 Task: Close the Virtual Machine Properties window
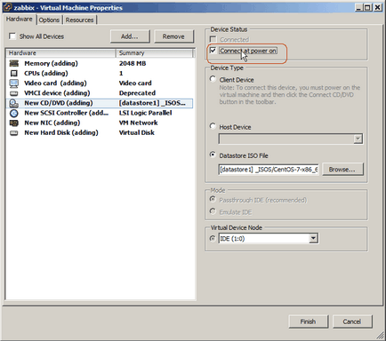coord(377,7)
